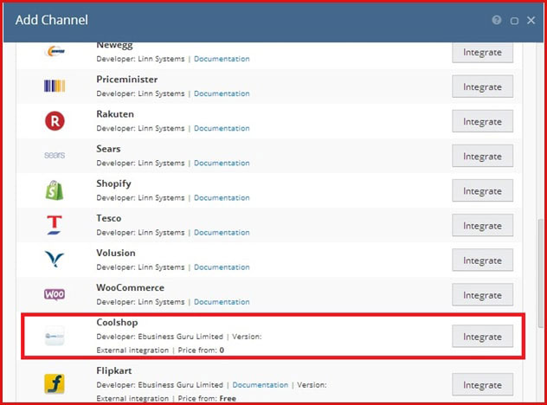Select the Sears channel name

coord(108,149)
